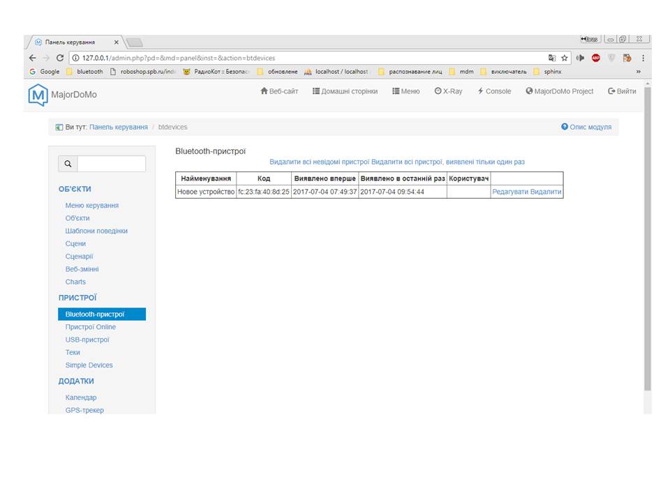This screenshot has height=502, width=670.
Task: Click the search magnifier icon in sidebar
Action: (x=68, y=164)
